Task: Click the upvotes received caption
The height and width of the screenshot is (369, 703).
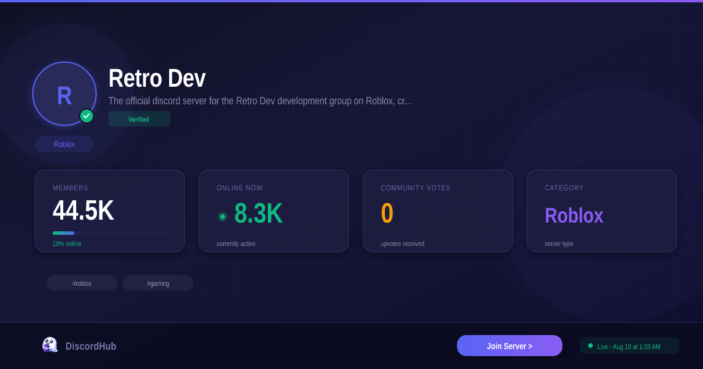Action: tap(402, 244)
